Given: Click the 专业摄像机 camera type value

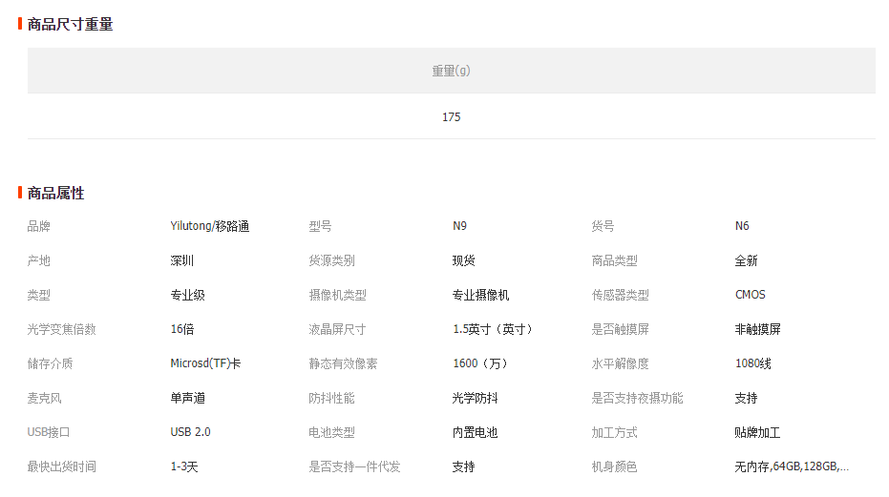Looking at the screenshot, I should (x=480, y=295).
